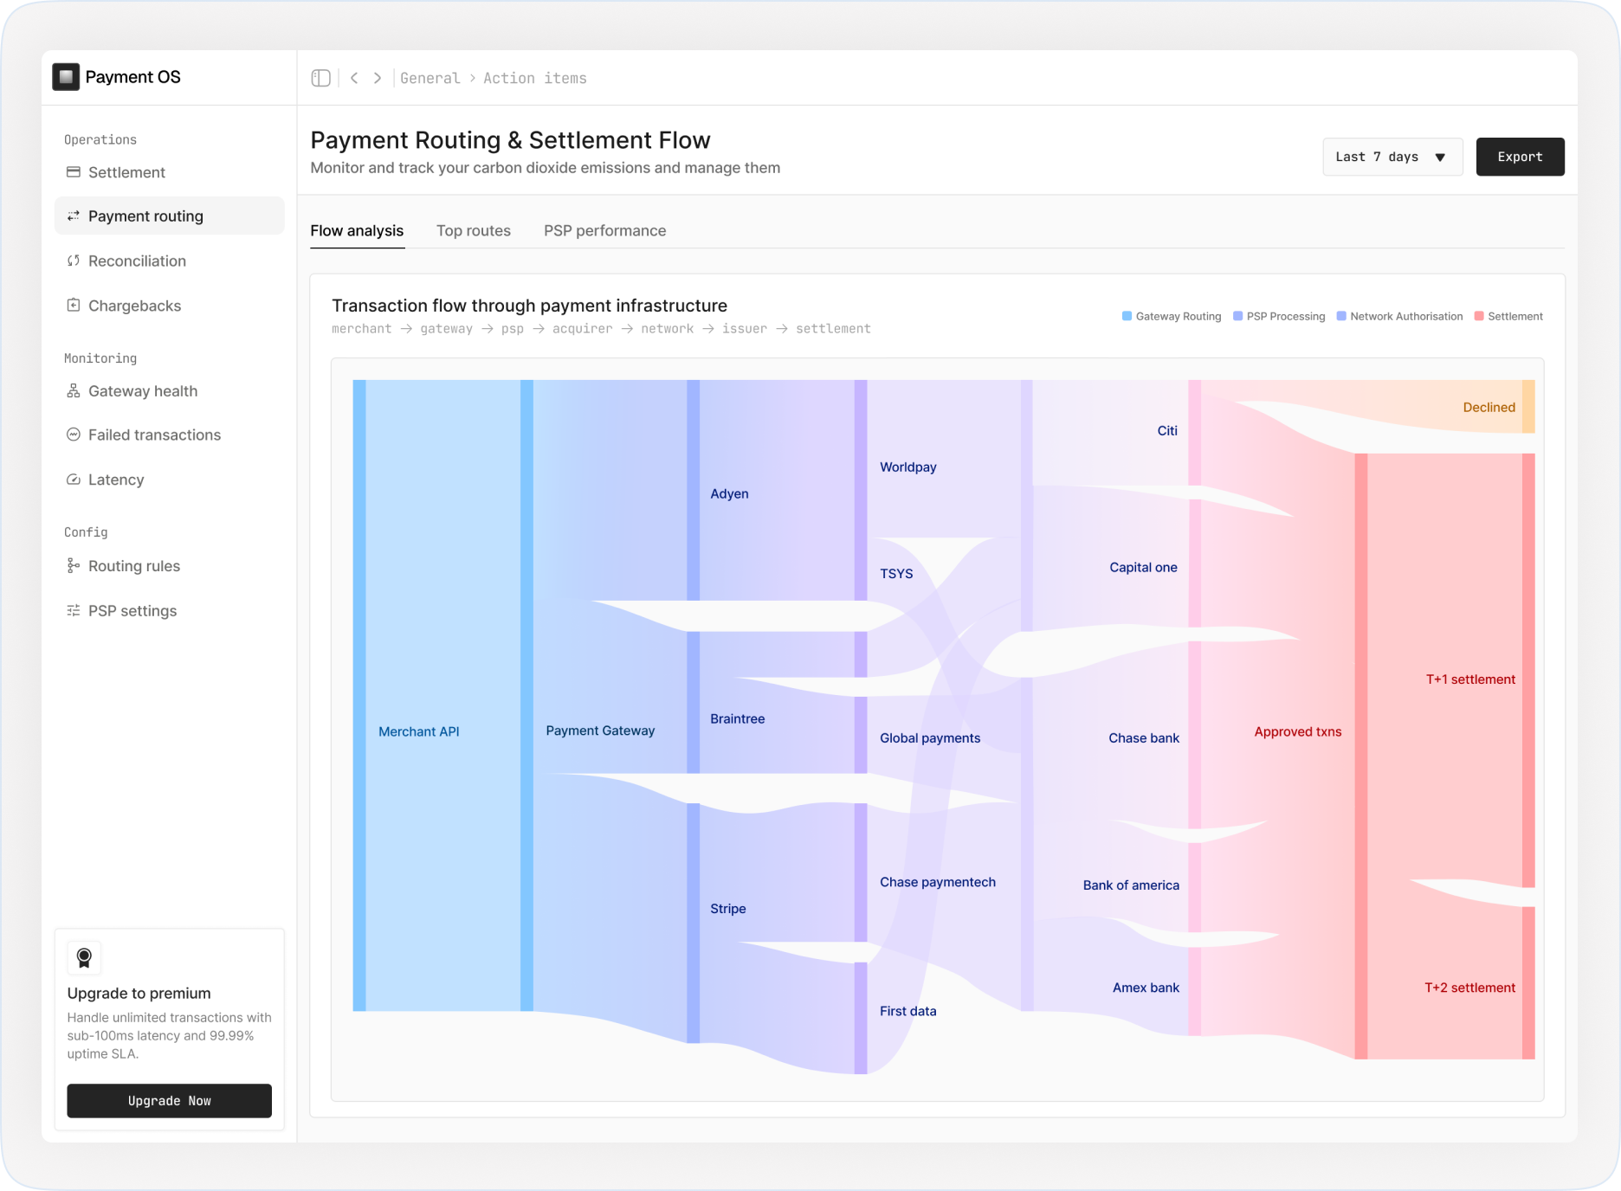Click the Export button
The image size is (1621, 1191).
pos(1520,157)
